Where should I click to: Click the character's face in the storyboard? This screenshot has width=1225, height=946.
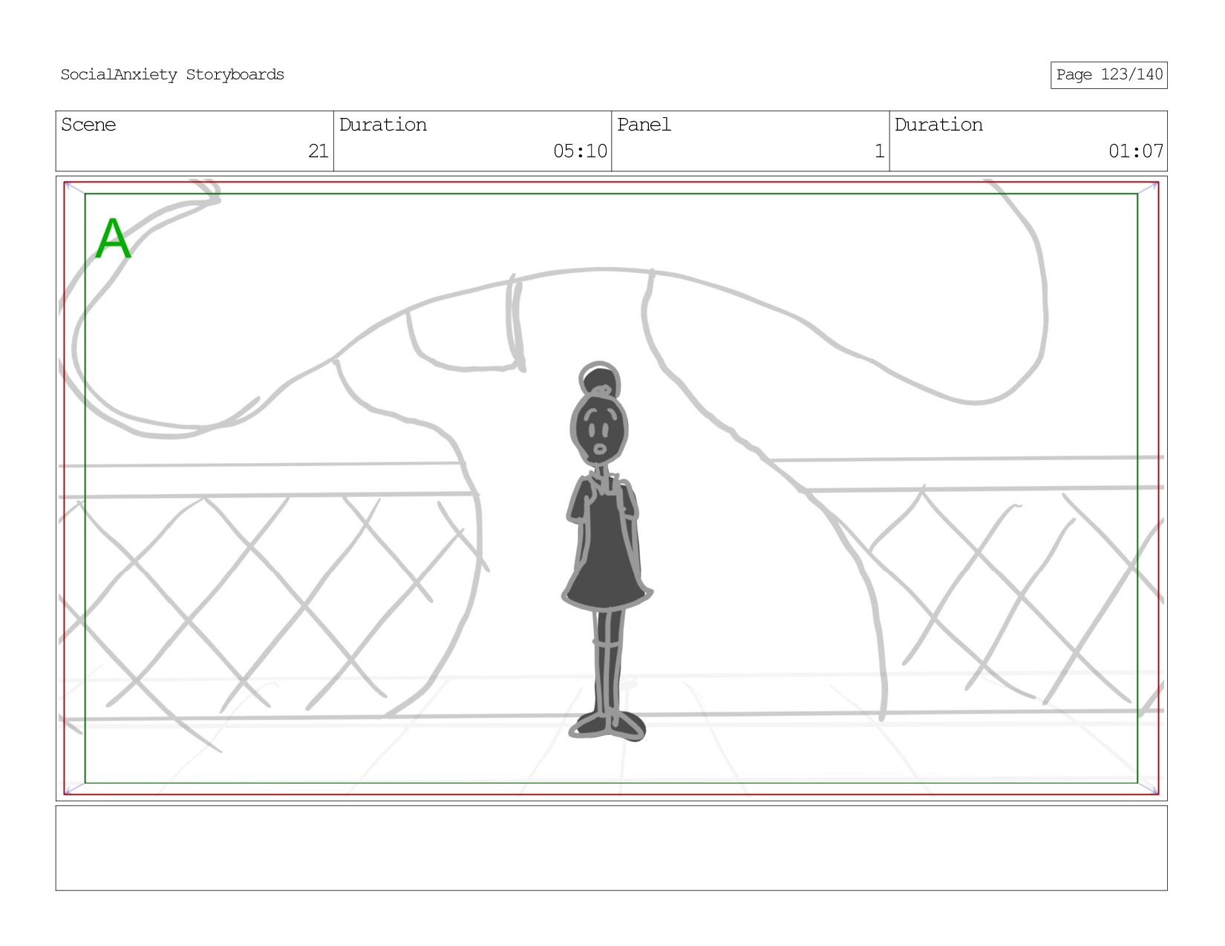598,430
